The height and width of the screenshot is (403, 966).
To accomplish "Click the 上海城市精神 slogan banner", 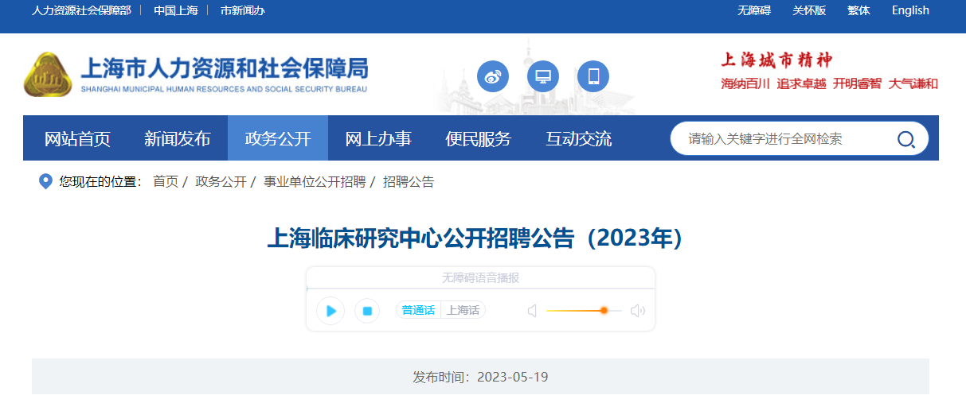I will coord(829,71).
